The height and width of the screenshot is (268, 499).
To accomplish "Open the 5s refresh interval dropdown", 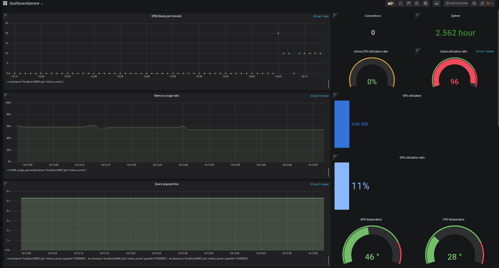I will [490, 3].
